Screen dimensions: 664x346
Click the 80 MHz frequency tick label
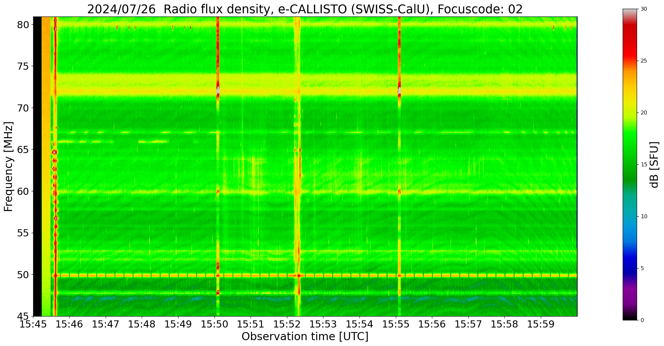click(23, 25)
